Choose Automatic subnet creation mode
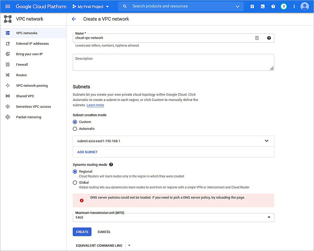This screenshot has width=314, height=251. 75,128
